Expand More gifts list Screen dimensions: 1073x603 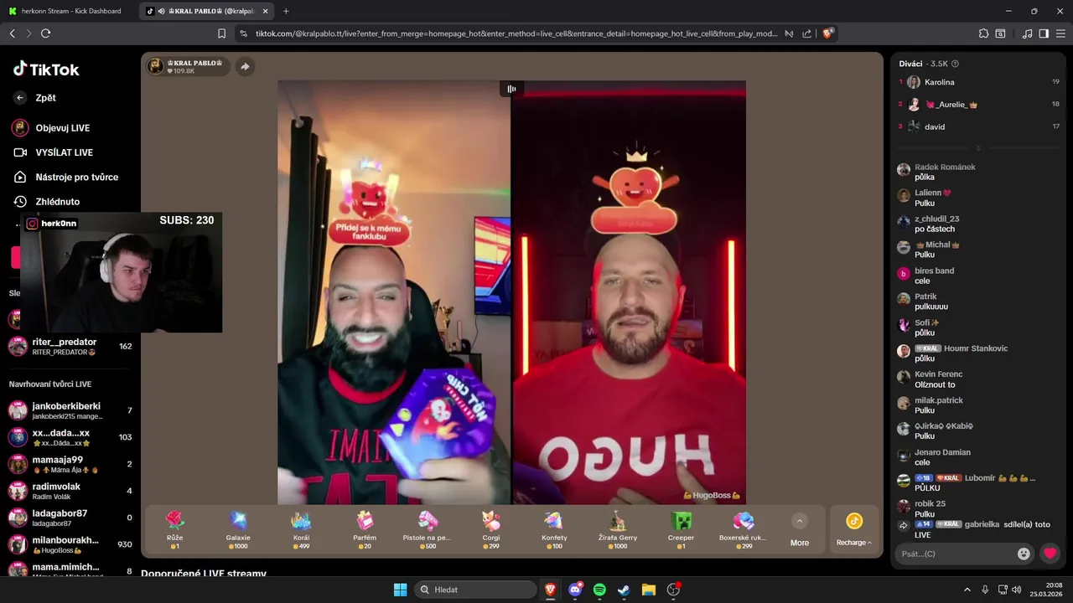coord(800,530)
